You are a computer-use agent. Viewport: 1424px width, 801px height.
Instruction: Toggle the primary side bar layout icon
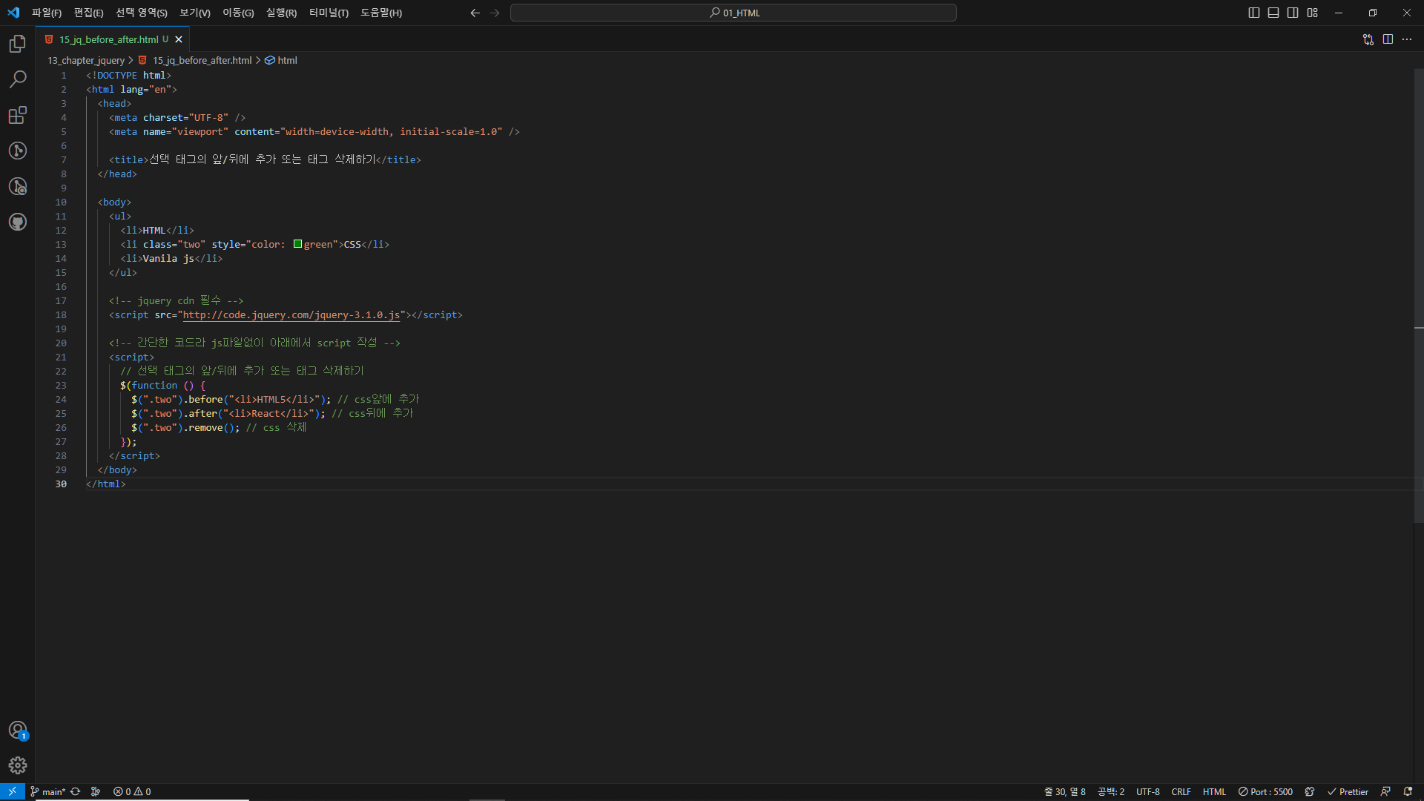(x=1254, y=13)
